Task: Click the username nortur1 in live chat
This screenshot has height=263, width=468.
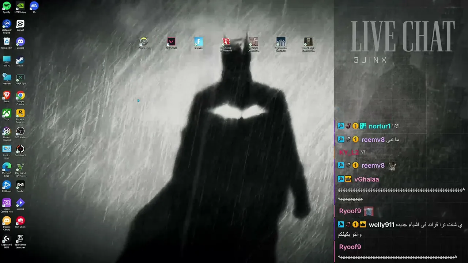Action: click(380, 126)
